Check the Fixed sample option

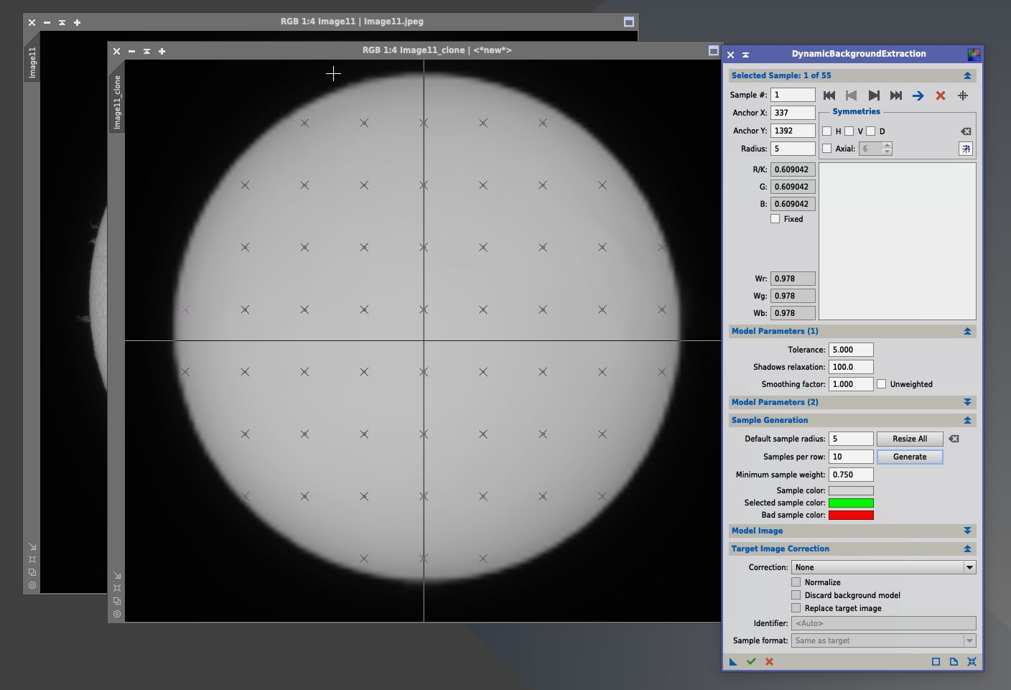(775, 219)
